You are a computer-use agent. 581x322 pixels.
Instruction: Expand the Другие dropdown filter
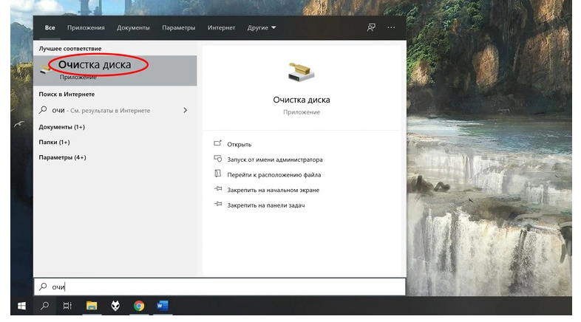[262, 28]
